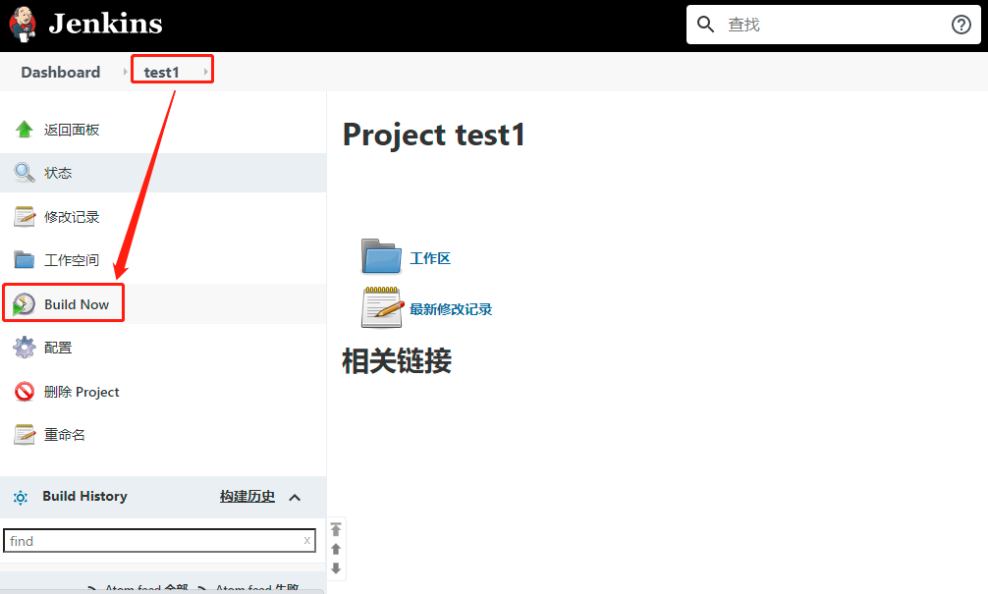Click the large blue 工作区 folder icon
This screenshot has height=594, width=988.
pyautogui.click(x=381, y=256)
